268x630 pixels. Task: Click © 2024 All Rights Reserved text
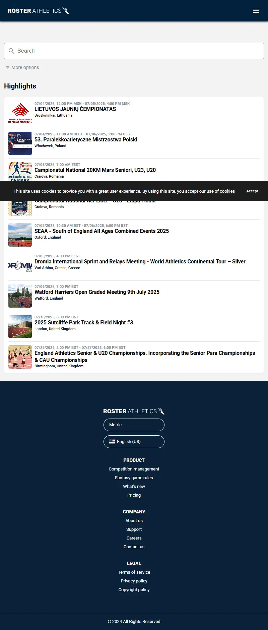click(x=134, y=622)
